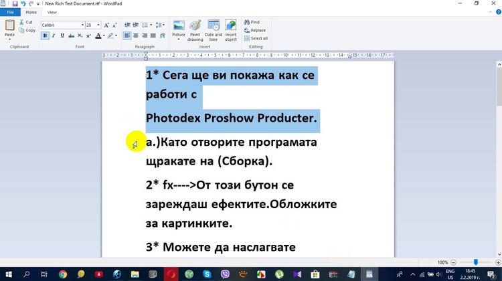Toggle Italic formatting
Image resolution: width=502 pixels, height=281 pixels.
(x=54, y=35)
